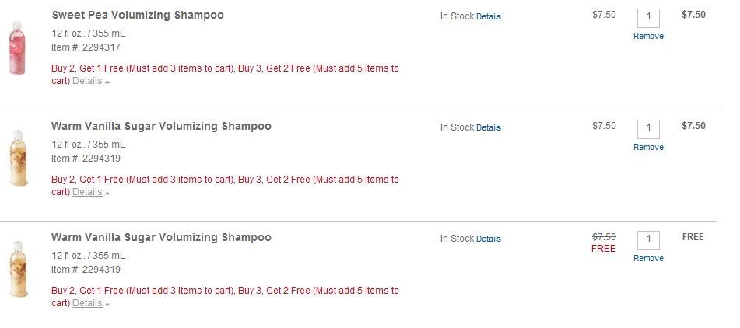Remove the $7.50 Warm Vanilla Sugar Shampoo
The width and height of the screenshot is (740, 328).
pyautogui.click(x=648, y=147)
